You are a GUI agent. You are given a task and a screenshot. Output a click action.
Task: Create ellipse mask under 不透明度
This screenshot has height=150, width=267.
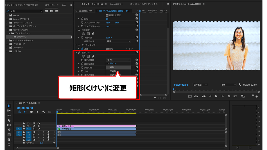[x=83, y=34]
